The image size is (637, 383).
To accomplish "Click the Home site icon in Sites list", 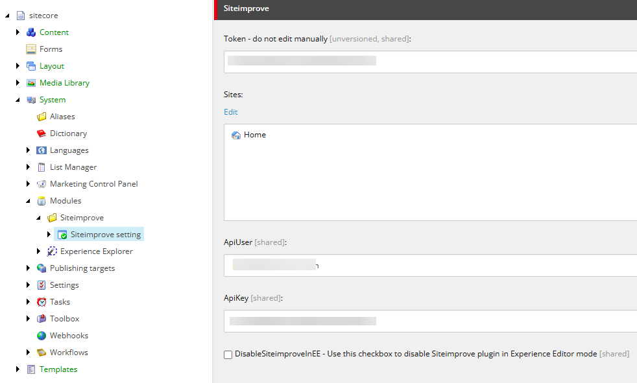I will [236, 135].
